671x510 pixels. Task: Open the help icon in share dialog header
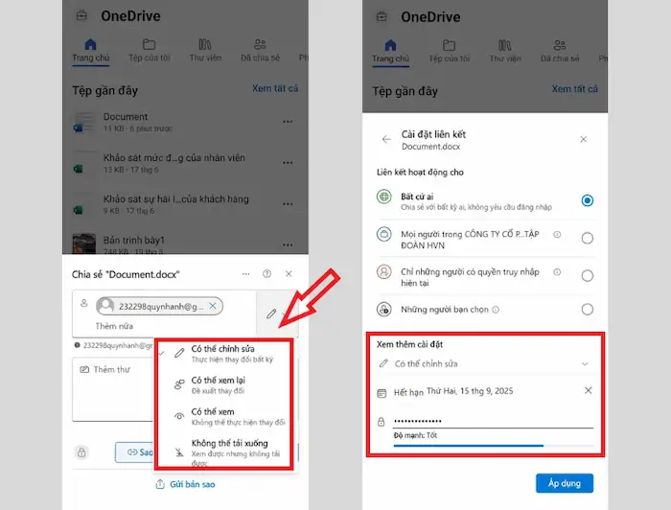pos(267,274)
